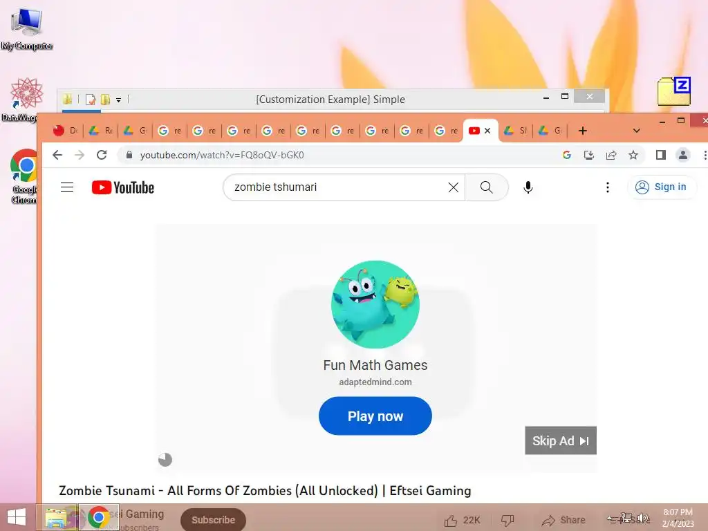Screen dimensions: 708x531
Task: Click the forward navigation arrow in Chrome
Action: pyautogui.click(x=80, y=155)
